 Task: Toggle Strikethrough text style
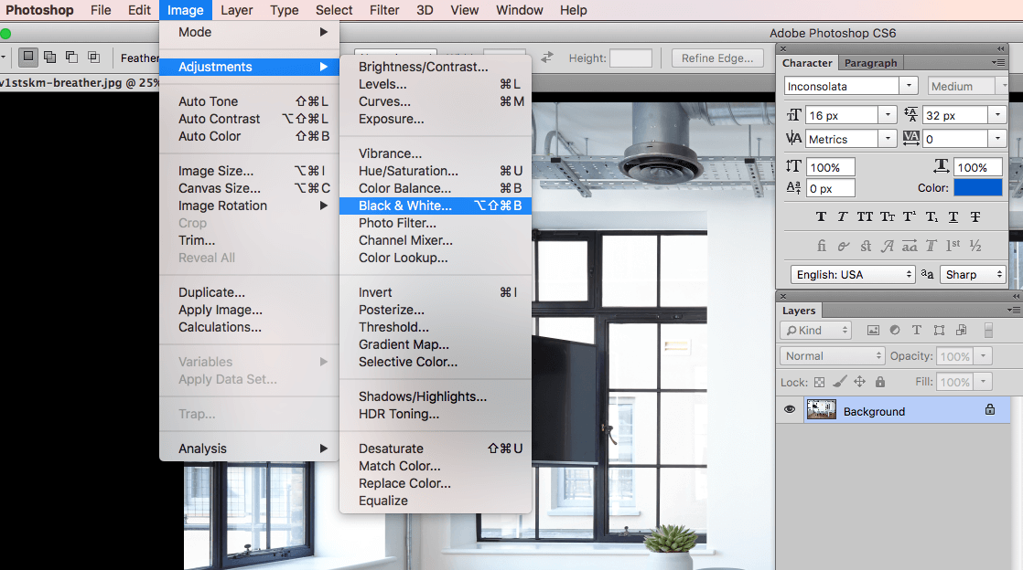[975, 216]
